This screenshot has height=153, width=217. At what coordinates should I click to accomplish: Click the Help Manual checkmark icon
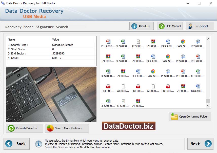[x=161, y=26]
